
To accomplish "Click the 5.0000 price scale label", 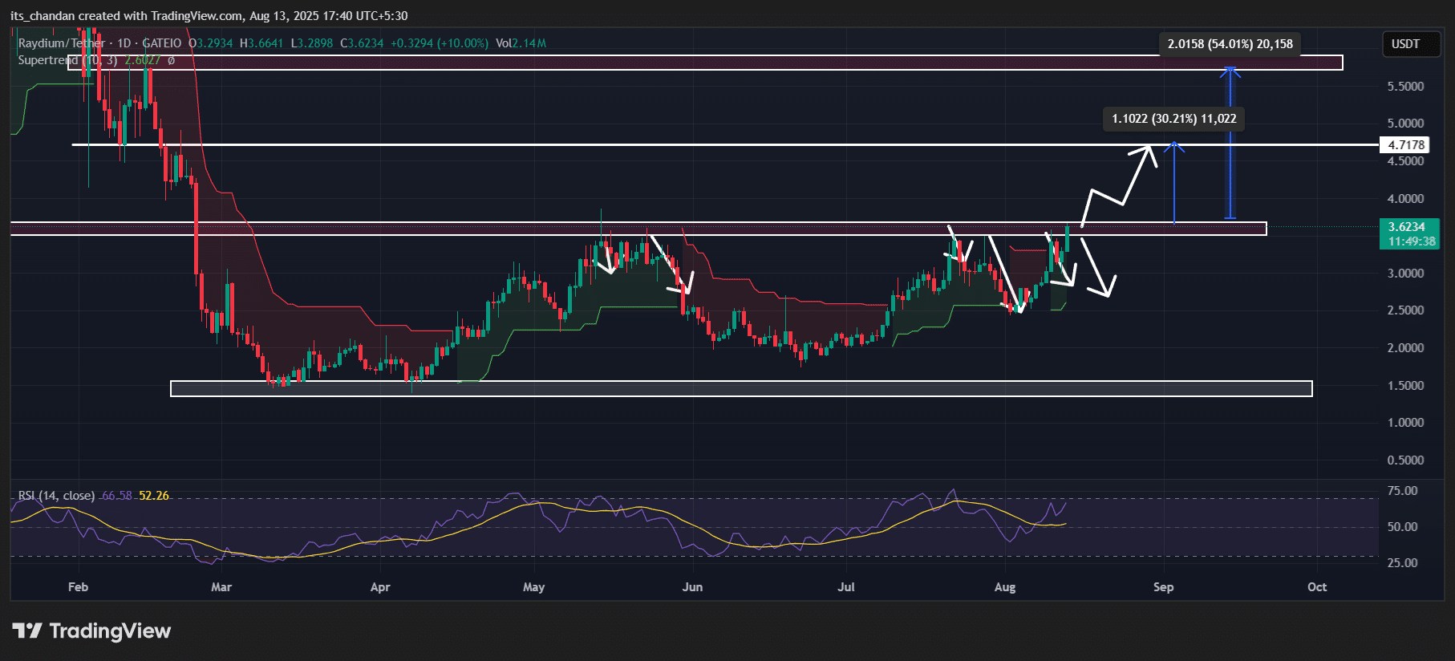I will pos(1405,124).
